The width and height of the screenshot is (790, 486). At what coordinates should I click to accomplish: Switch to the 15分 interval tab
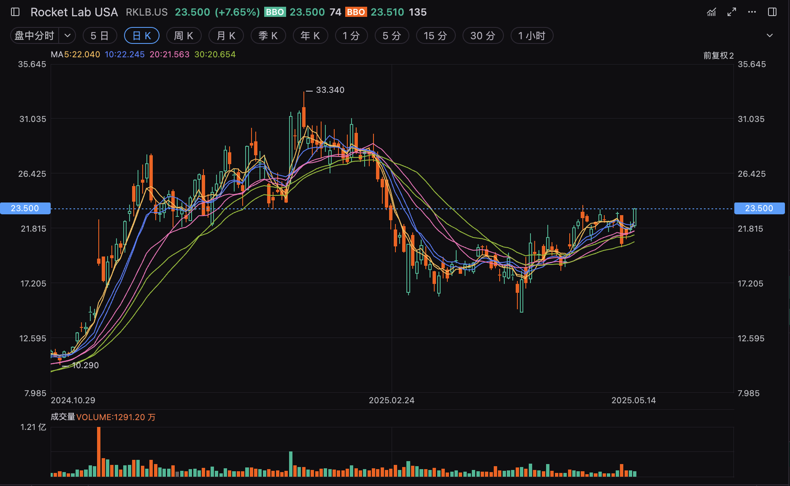pyautogui.click(x=436, y=36)
